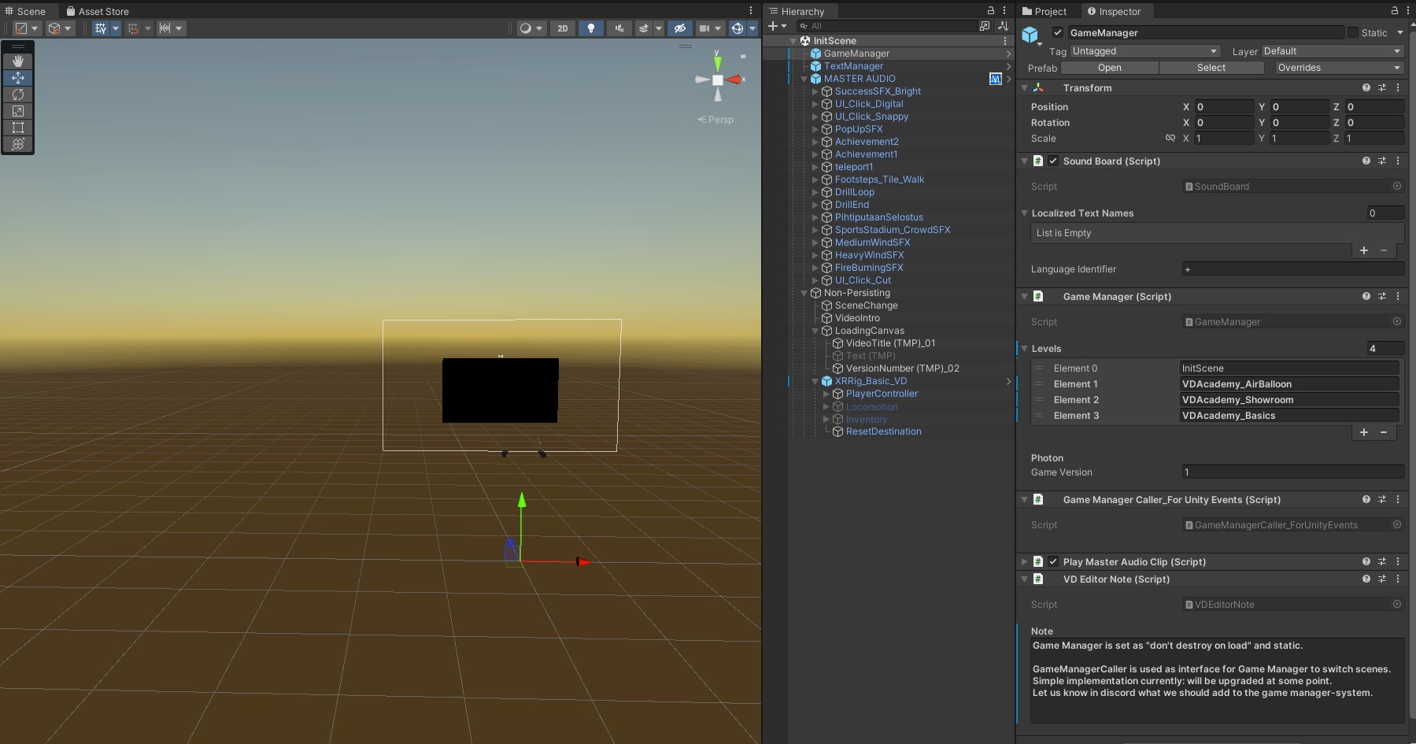Open the Tag dropdown showing Untagged
The image size is (1416, 744).
pyautogui.click(x=1144, y=51)
